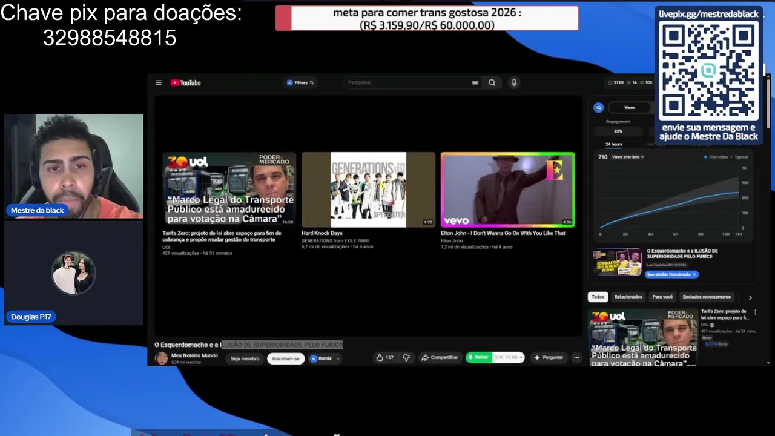Show more filter chips with right arrow
Screen dimensions: 775x436
click(750, 297)
